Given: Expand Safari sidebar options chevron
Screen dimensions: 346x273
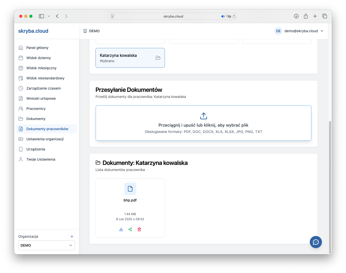Looking at the screenshot, I should 49,16.
